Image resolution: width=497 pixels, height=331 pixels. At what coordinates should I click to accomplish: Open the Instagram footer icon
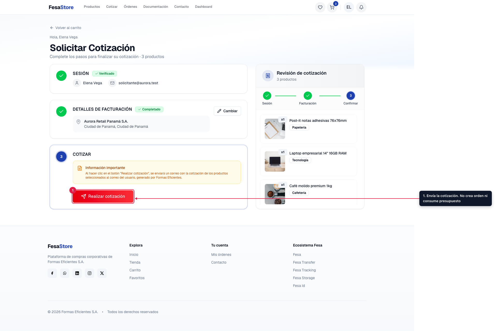point(90,273)
